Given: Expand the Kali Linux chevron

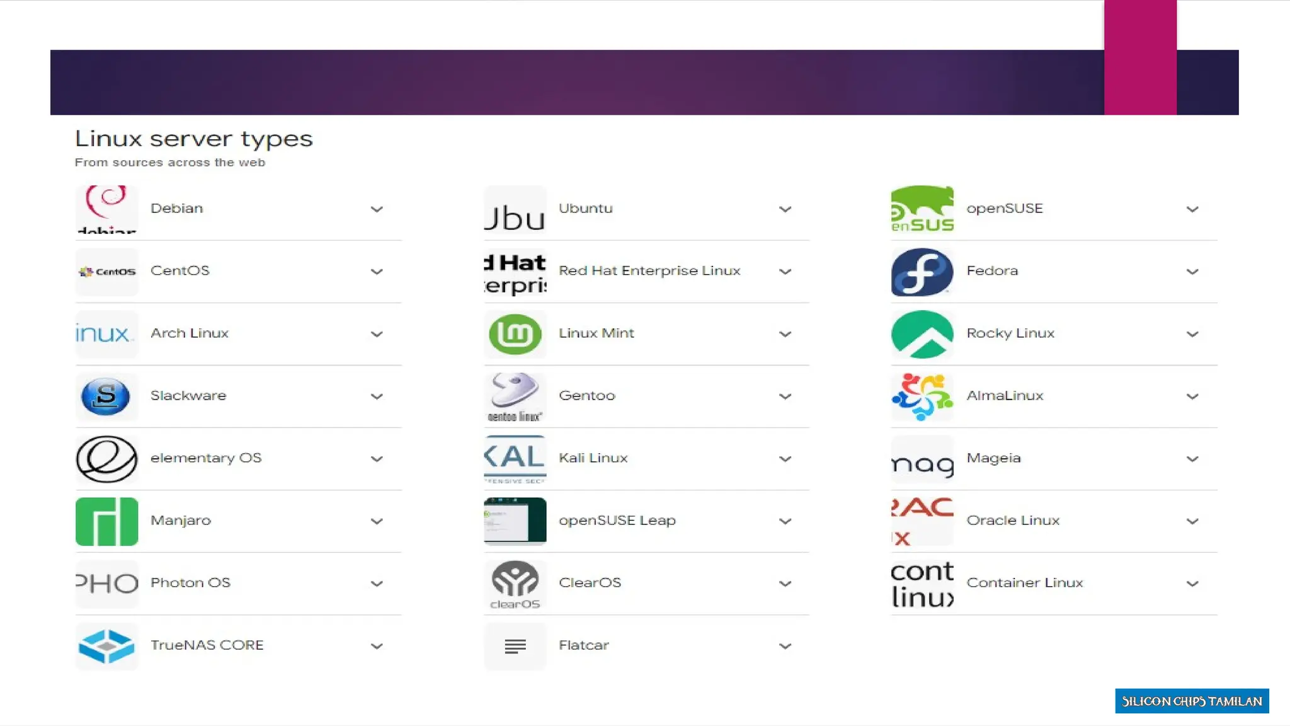Looking at the screenshot, I should tap(785, 459).
